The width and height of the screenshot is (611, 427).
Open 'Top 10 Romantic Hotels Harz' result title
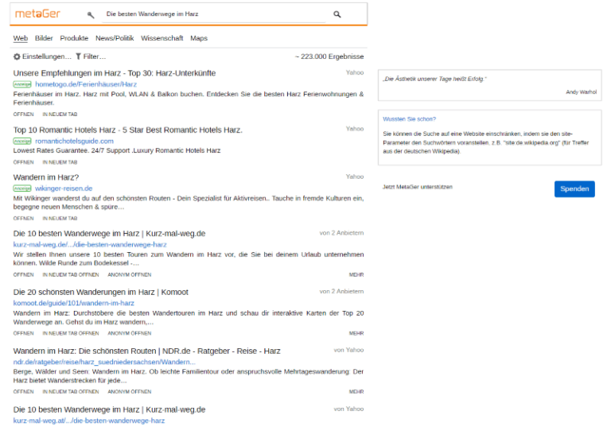[128, 130]
